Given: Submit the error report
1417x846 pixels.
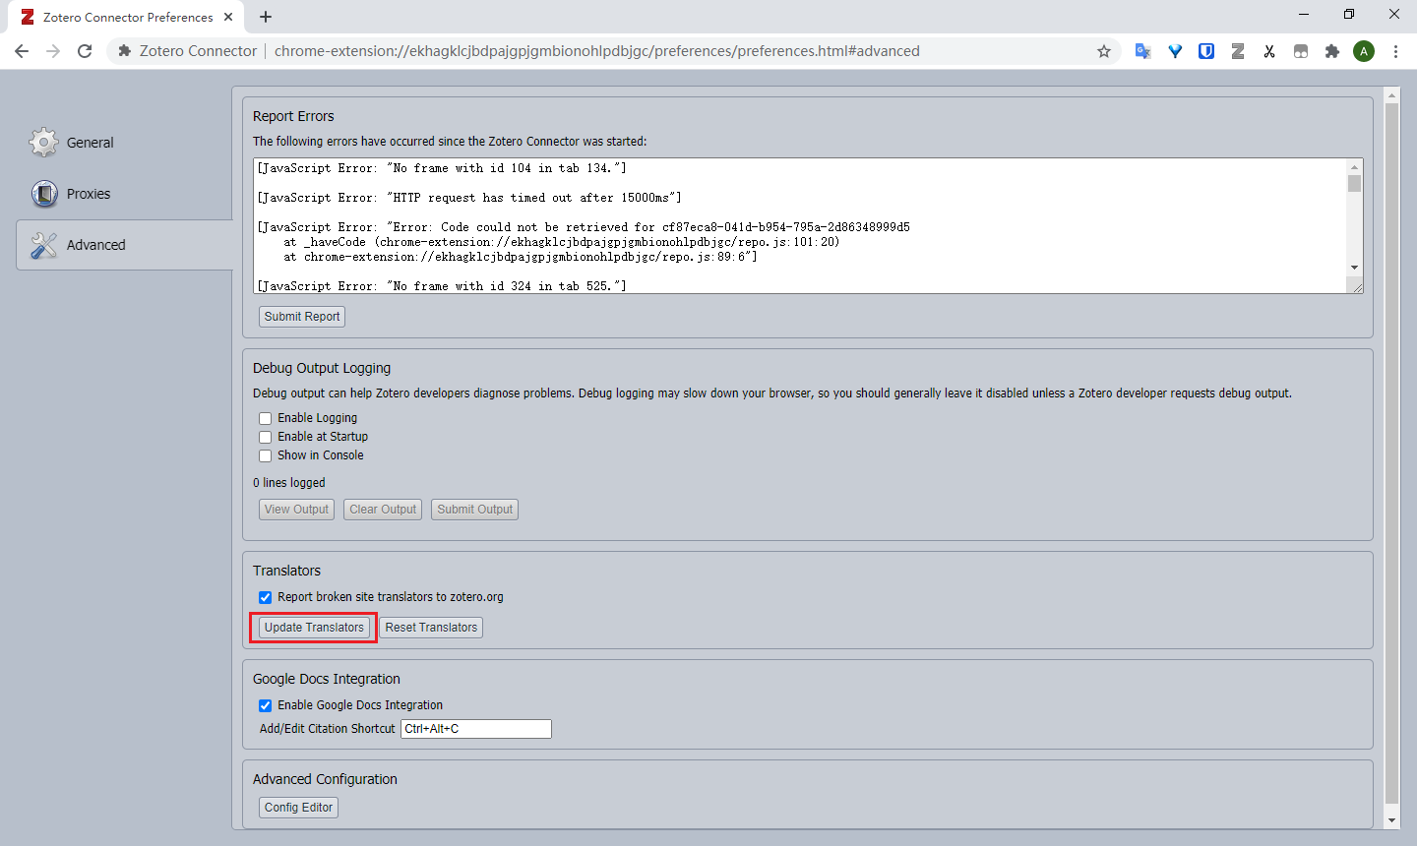Looking at the screenshot, I should (x=302, y=317).
